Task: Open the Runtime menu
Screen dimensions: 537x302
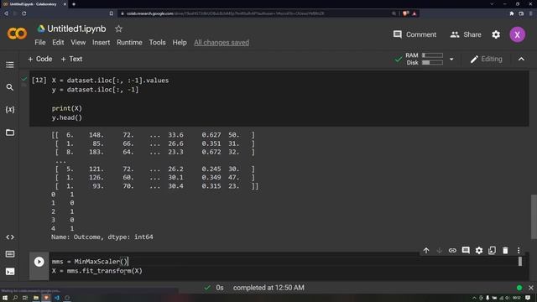Action: tap(129, 43)
